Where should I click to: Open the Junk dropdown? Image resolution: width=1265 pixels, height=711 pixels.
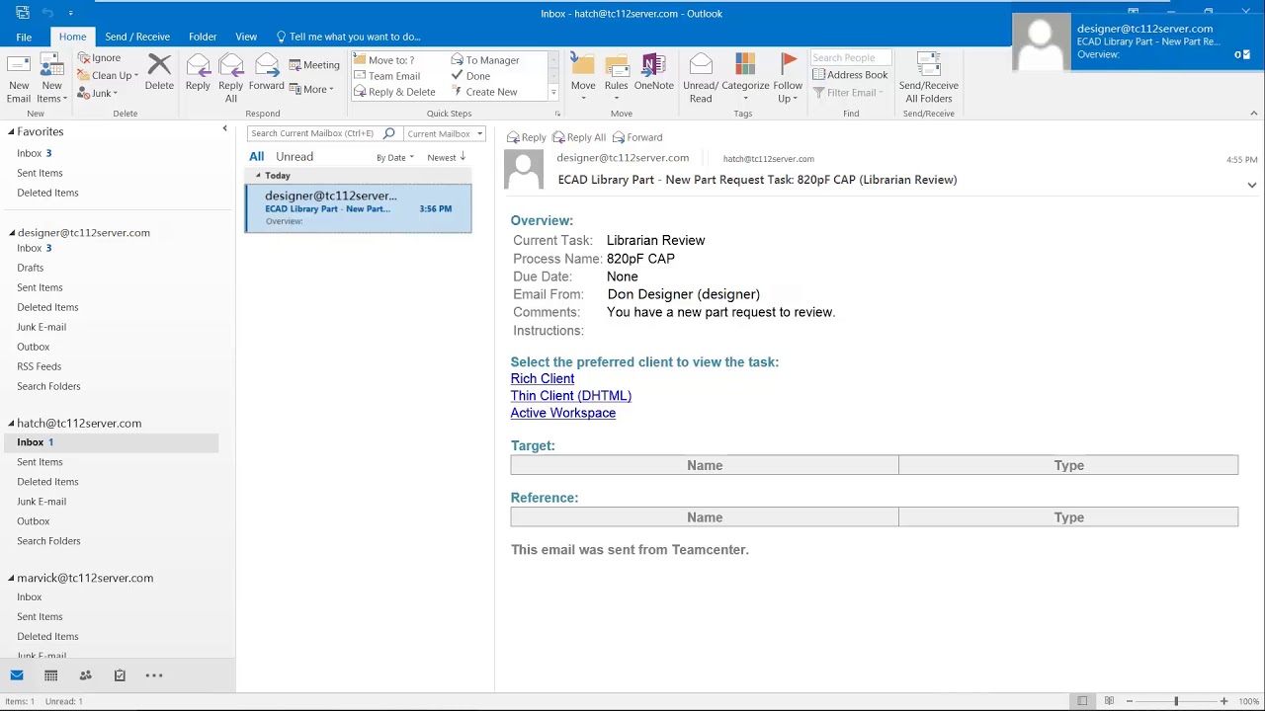(98, 94)
